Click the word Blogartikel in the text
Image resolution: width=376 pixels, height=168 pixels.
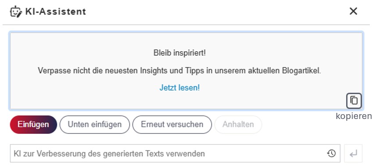point(301,71)
